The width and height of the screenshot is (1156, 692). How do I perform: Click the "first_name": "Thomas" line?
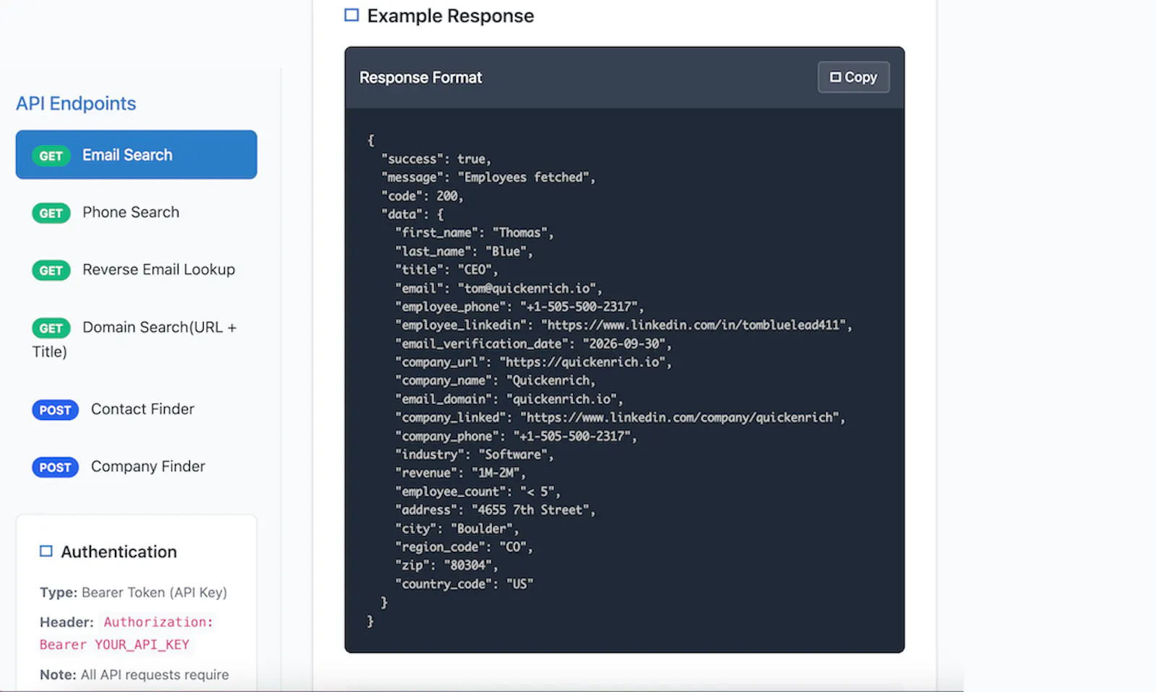tap(475, 233)
